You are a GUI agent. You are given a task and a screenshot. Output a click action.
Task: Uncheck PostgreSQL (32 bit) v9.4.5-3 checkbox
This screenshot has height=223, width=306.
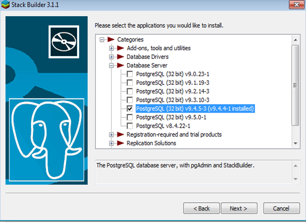pos(130,109)
